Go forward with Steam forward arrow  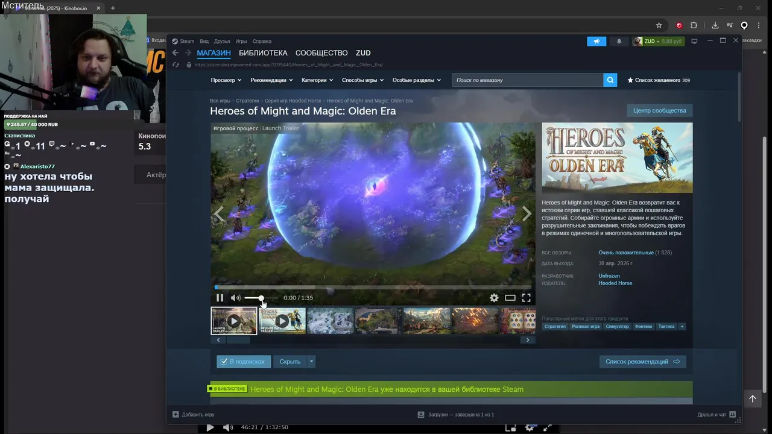coord(188,53)
